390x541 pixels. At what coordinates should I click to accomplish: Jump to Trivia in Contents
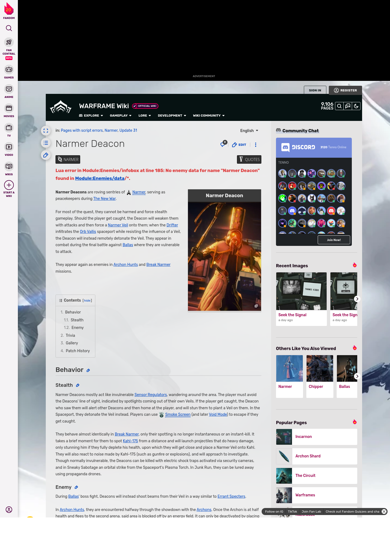(70, 335)
